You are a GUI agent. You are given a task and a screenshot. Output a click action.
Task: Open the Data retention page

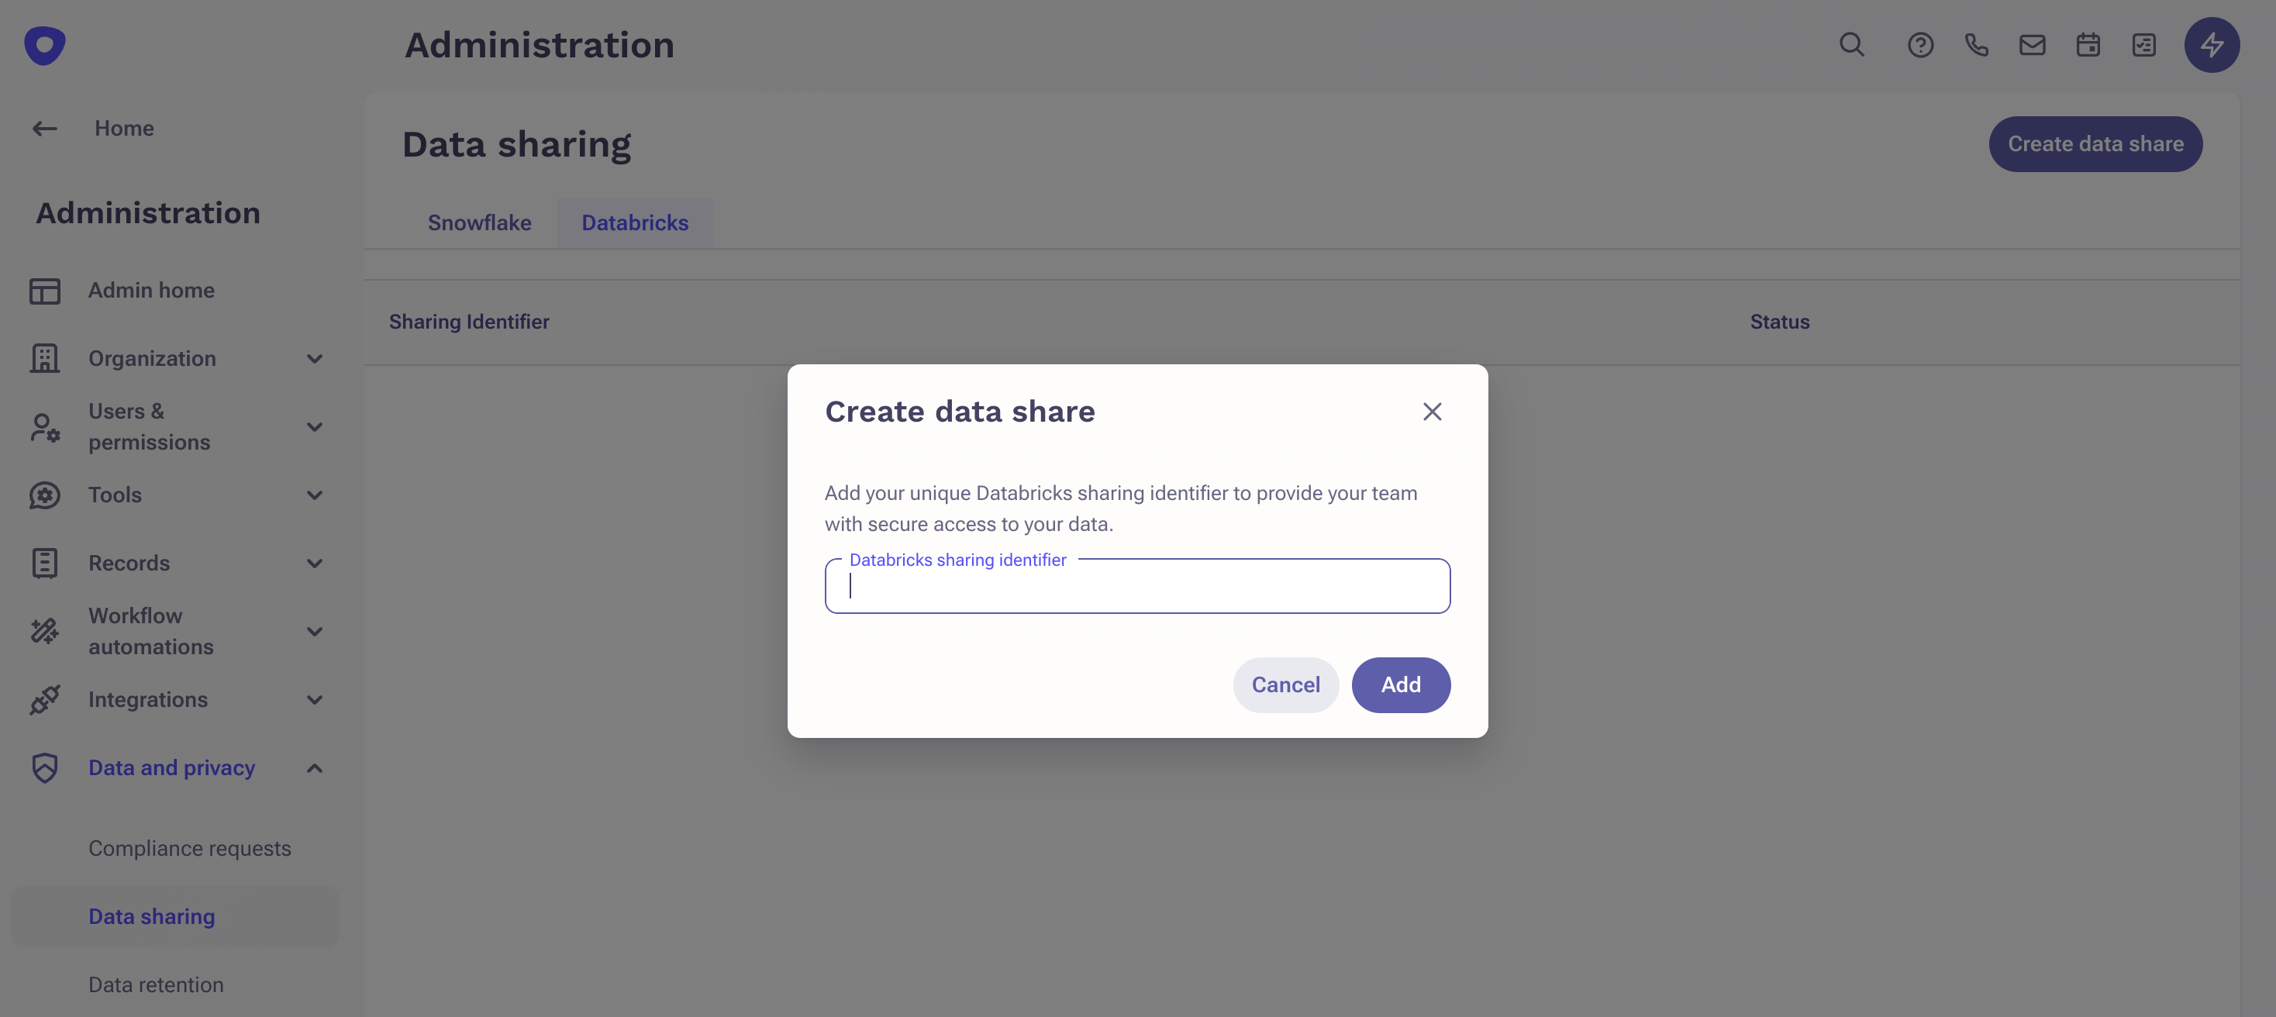157,984
